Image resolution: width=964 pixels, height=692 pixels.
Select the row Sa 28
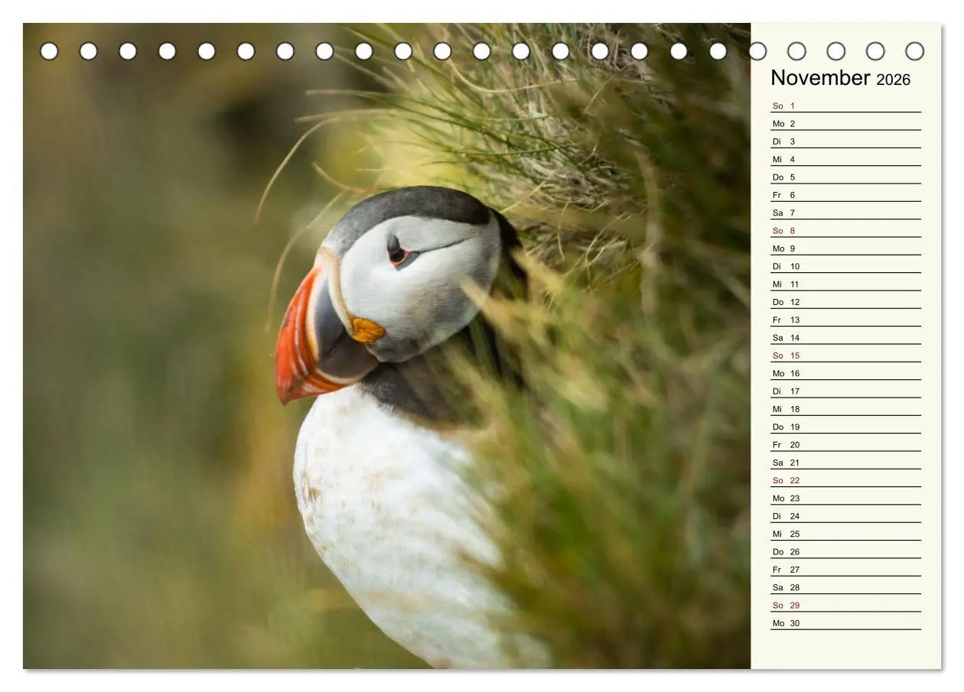845,586
